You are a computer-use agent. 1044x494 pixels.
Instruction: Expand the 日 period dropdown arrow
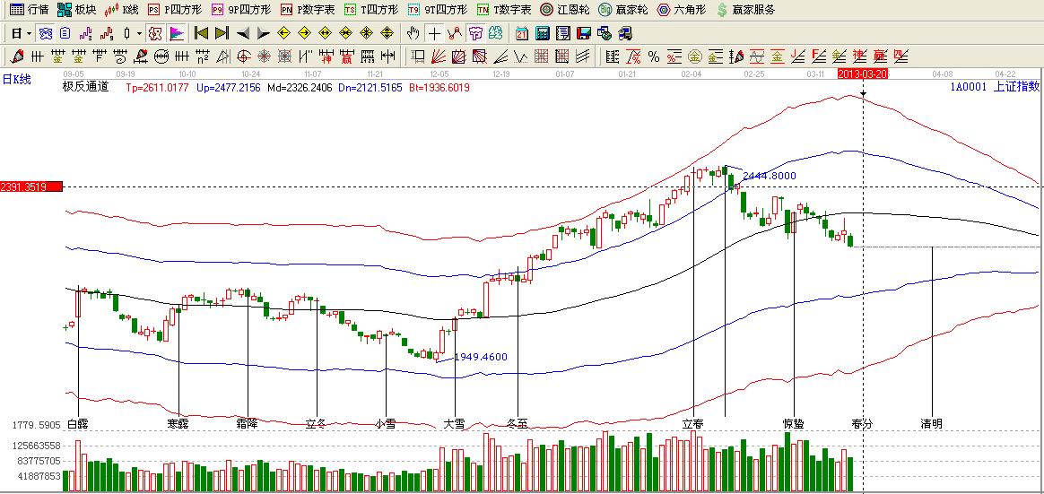29,34
